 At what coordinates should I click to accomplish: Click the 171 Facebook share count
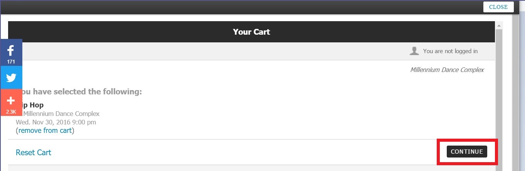pos(11,62)
